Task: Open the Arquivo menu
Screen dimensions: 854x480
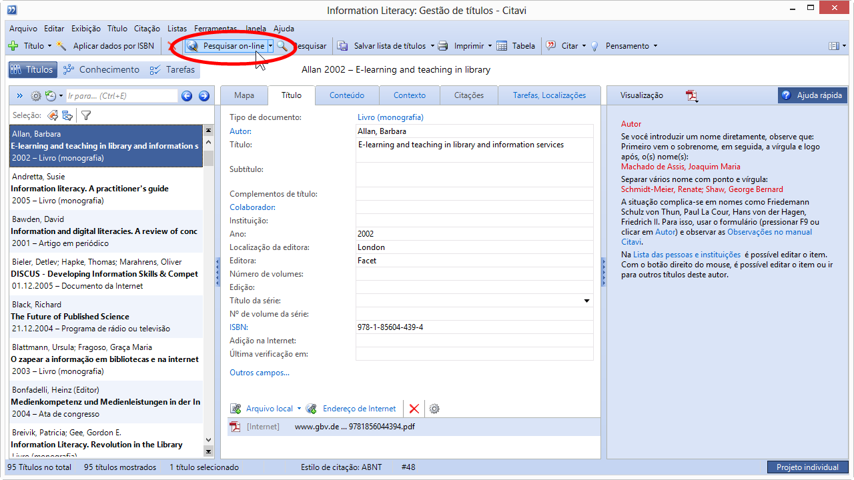Action: (x=23, y=29)
